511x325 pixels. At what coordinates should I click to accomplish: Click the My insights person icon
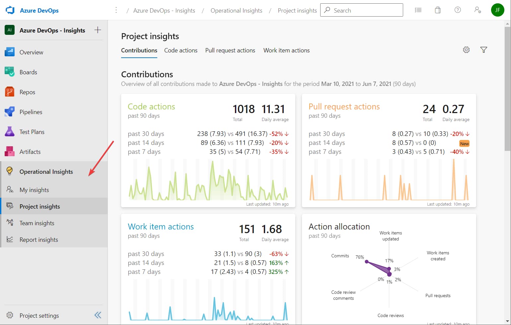(x=10, y=189)
